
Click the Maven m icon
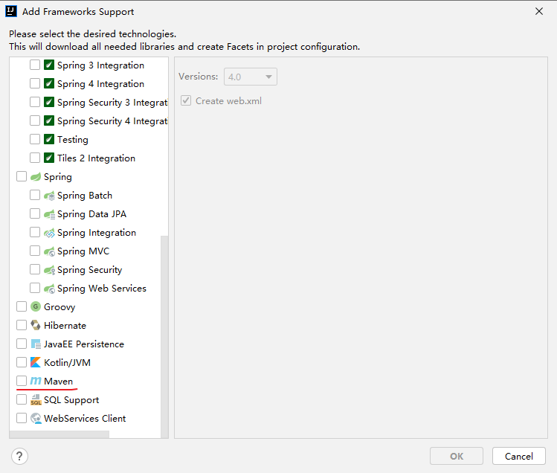click(36, 381)
